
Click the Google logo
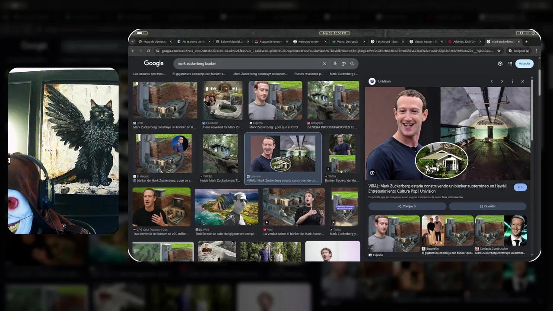(x=154, y=63)
